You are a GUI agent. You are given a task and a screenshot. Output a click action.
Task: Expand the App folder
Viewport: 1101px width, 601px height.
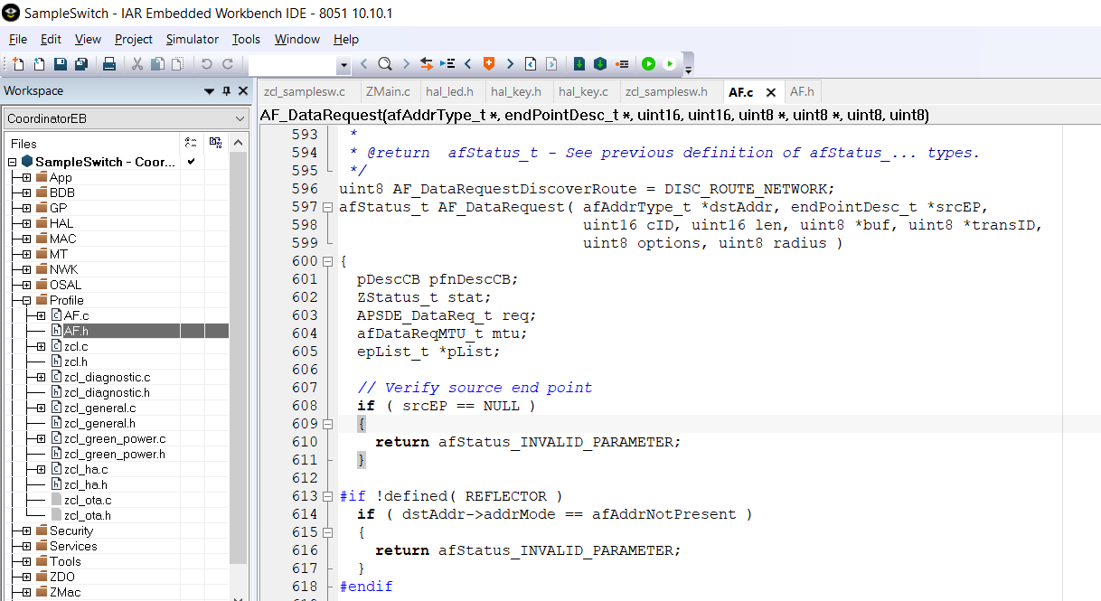tap(26, 177)
